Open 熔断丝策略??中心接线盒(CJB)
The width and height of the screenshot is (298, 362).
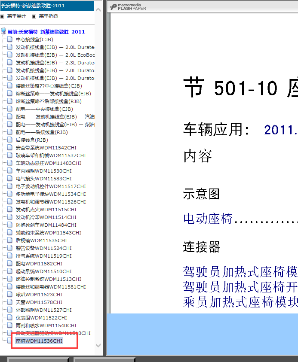[x=49, y=86]
